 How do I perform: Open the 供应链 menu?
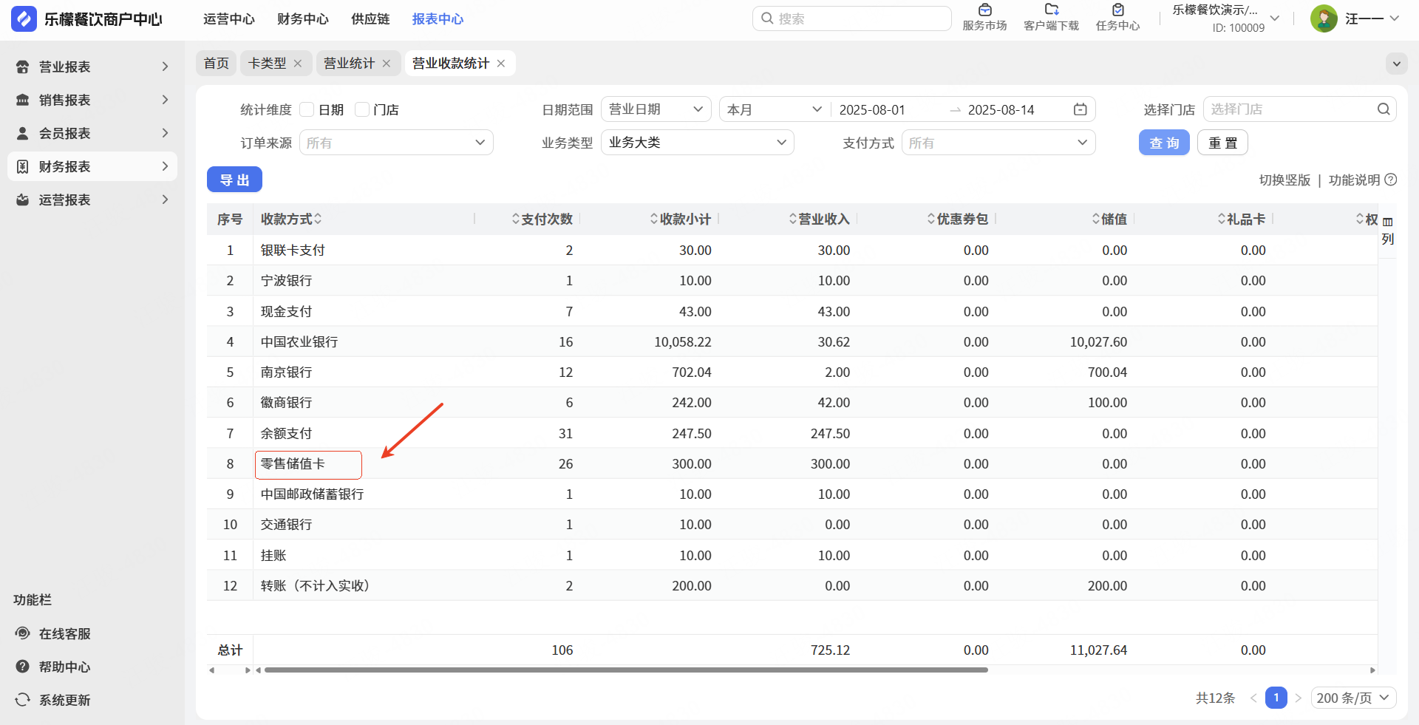tap(370, 18)
